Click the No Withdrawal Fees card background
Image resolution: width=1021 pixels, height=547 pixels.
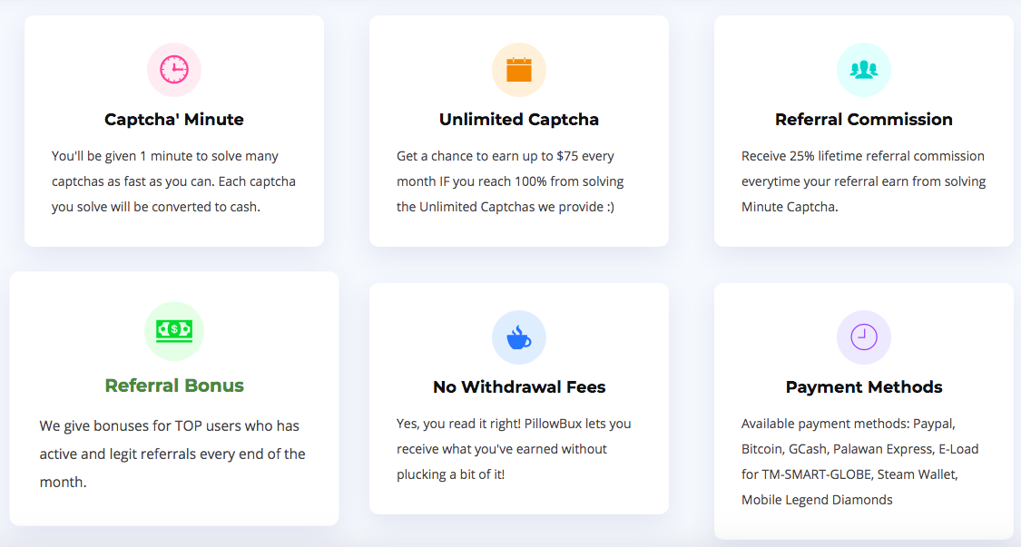519,398
